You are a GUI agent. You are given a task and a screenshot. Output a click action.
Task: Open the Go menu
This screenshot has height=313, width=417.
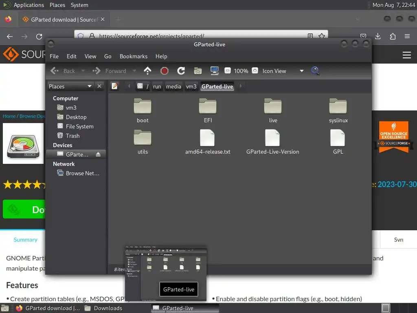(x=108, y=56)
